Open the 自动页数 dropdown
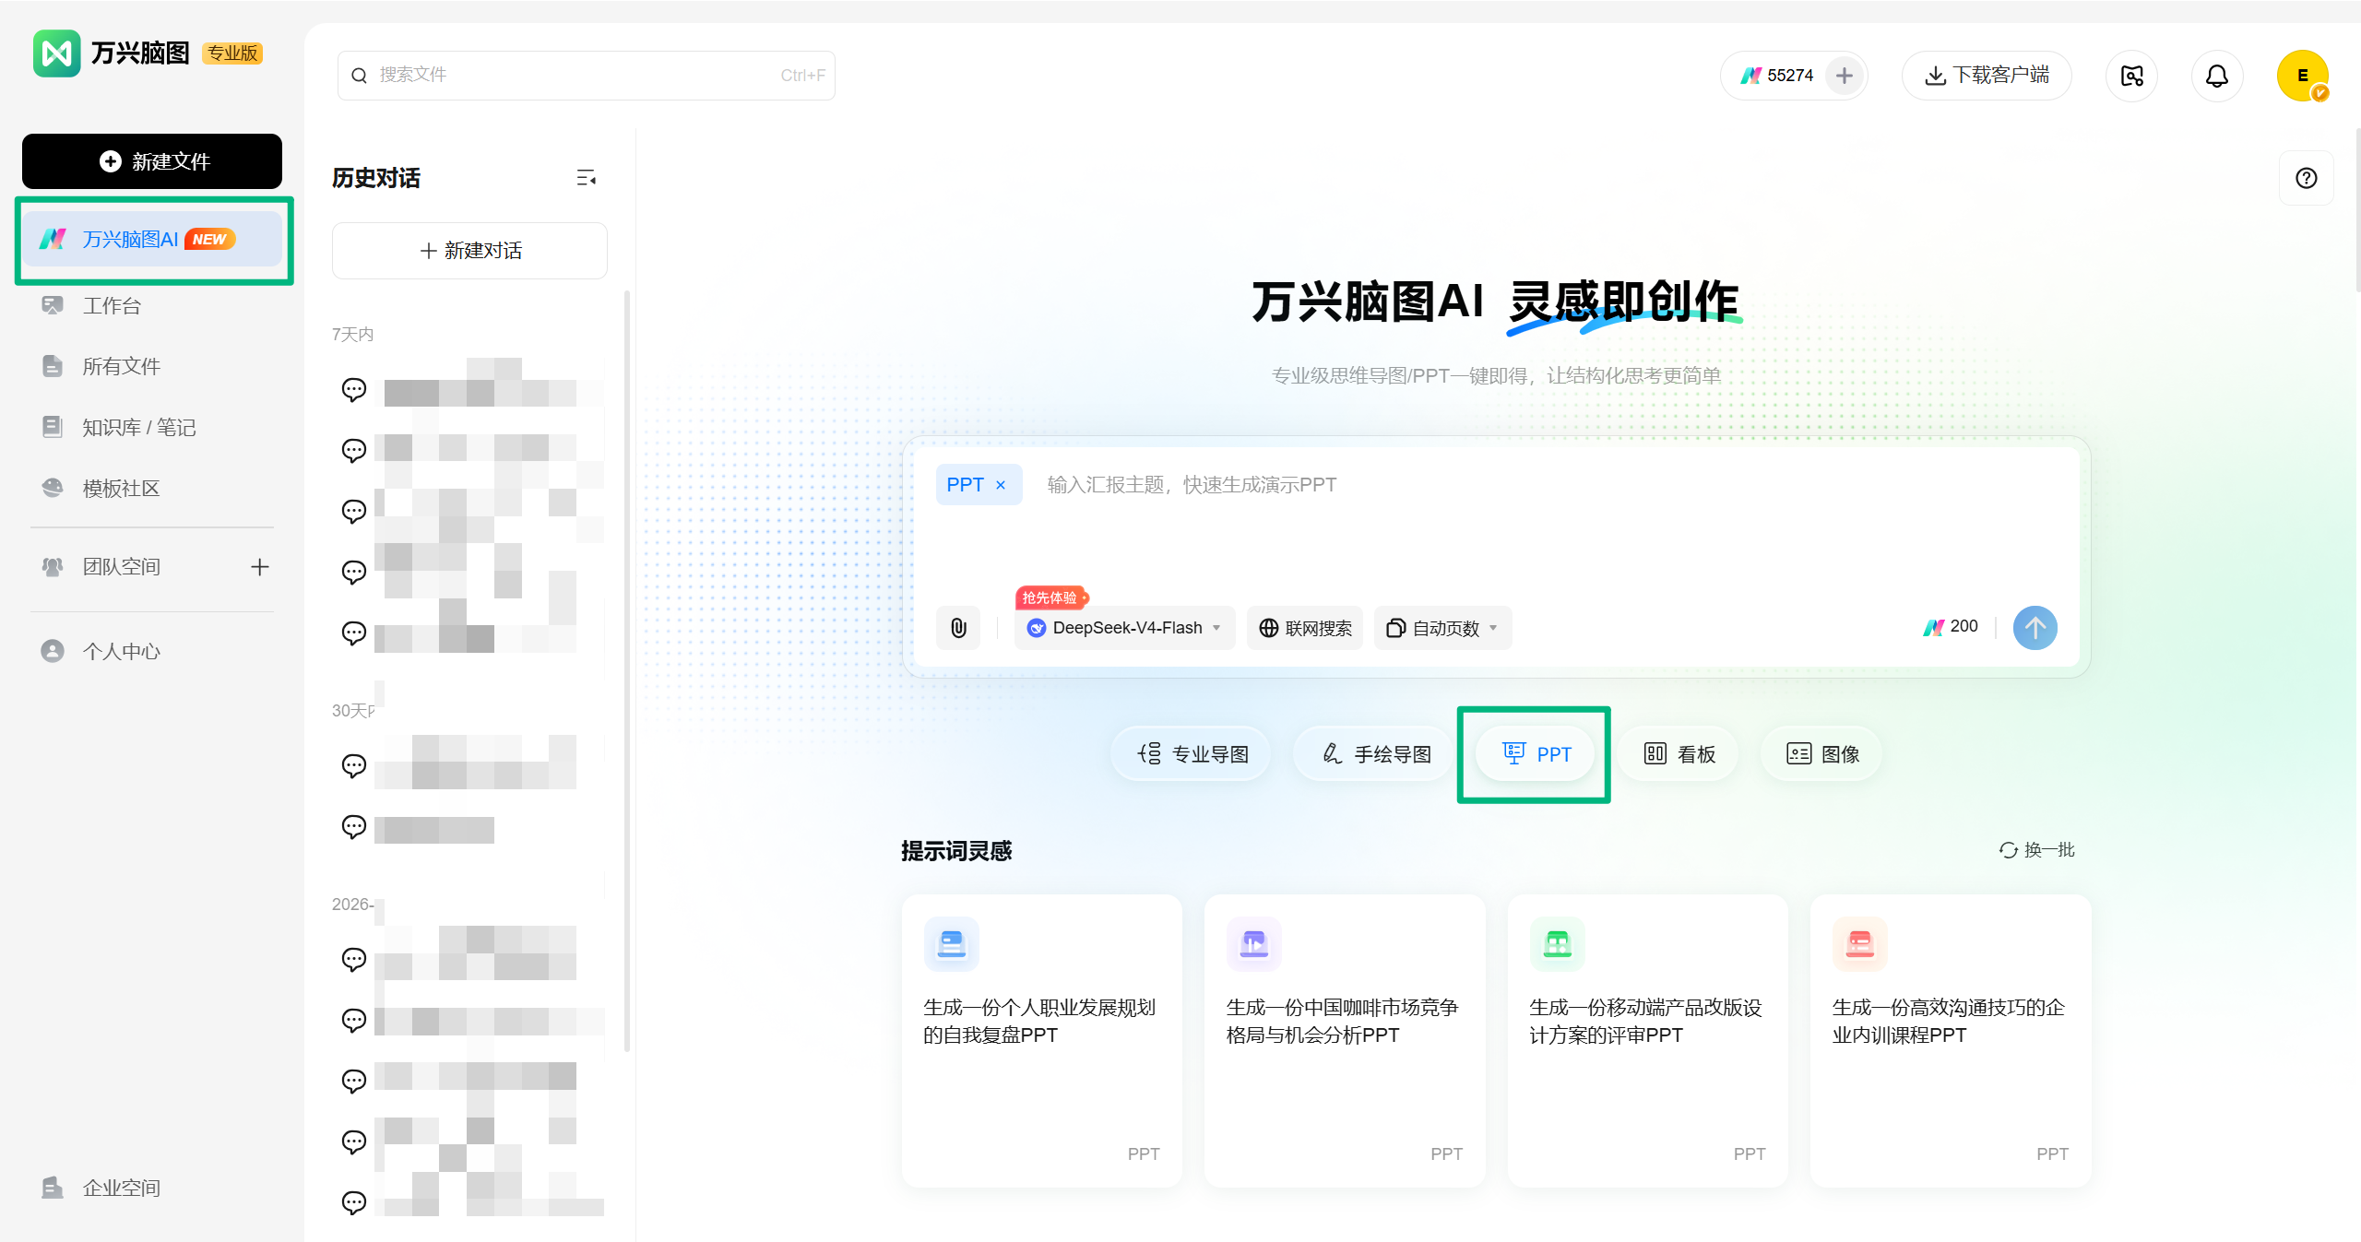Image resolution: width=2361 pixels, height=1242 pixels. [1443, 628]
